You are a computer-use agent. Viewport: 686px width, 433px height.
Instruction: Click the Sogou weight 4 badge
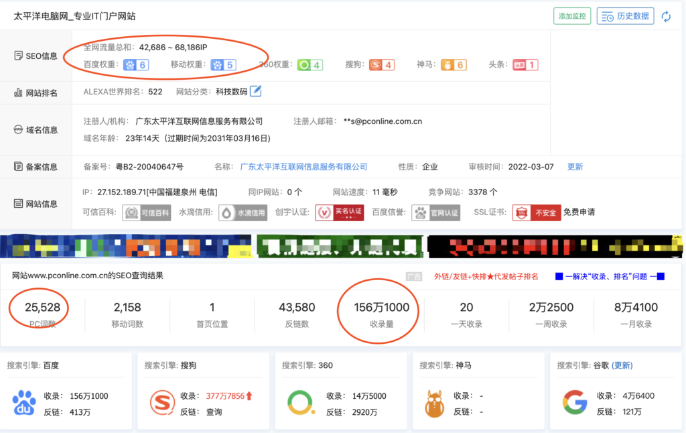(x=381, y=65)
